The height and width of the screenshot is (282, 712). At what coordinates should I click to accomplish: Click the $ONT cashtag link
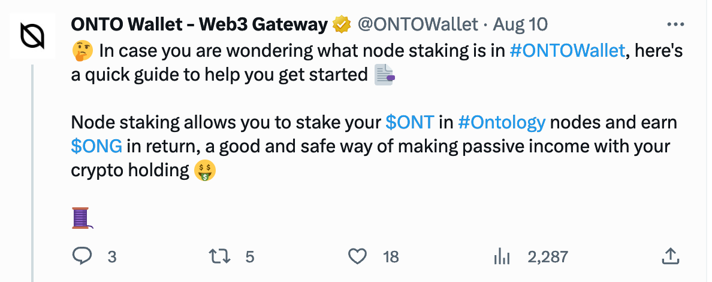pos(409,123)
